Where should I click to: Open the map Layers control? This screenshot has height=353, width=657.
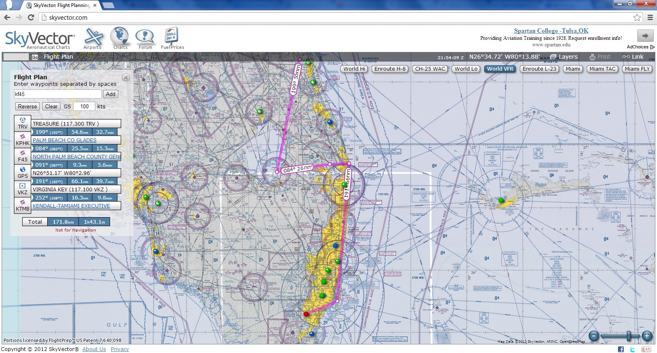coord(564,57)
